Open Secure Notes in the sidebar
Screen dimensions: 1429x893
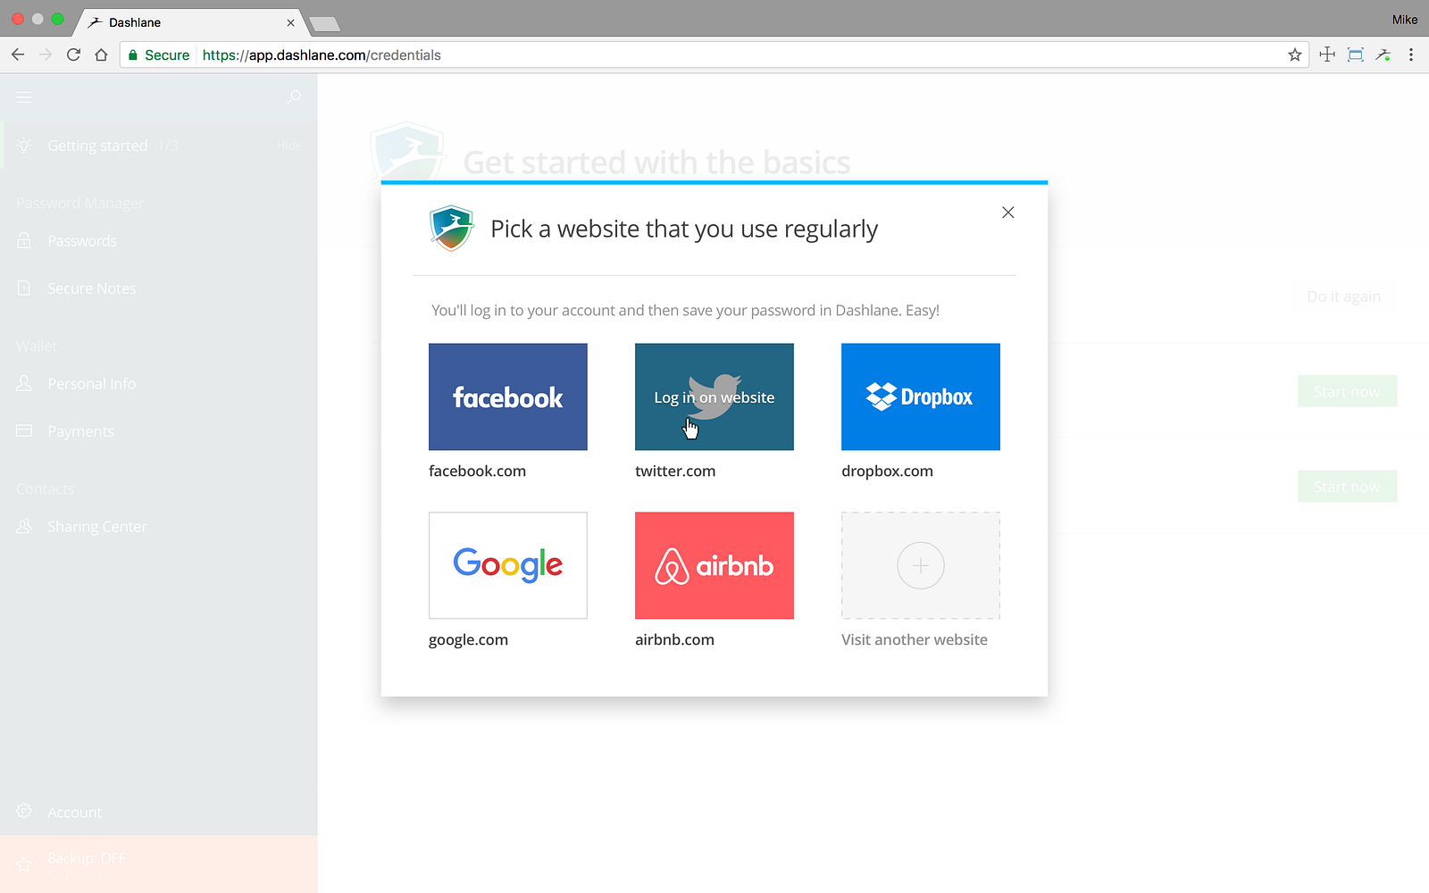point(158,288)
